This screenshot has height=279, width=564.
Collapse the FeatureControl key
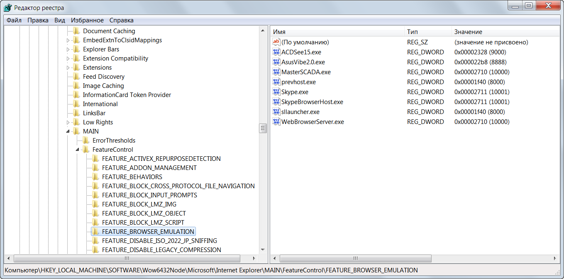78,150
